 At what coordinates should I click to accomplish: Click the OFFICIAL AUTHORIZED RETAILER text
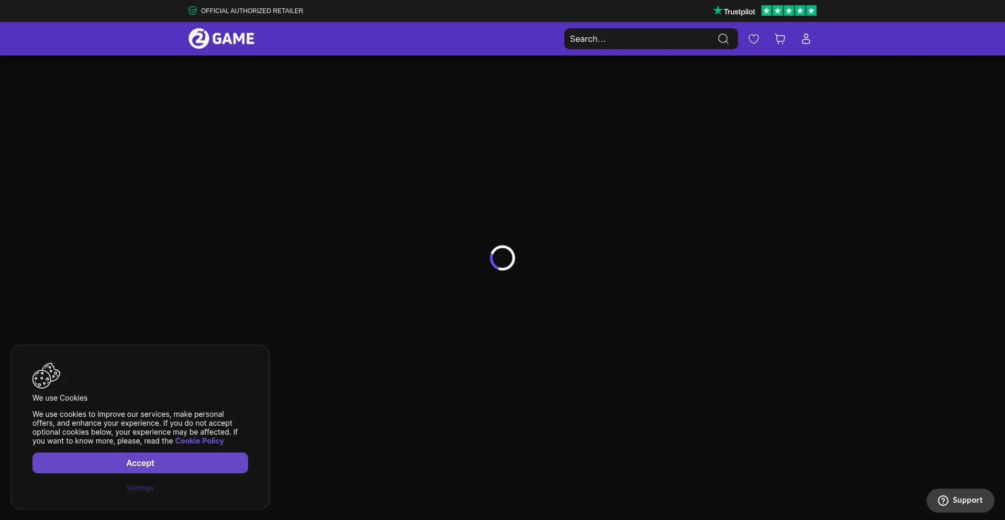pos(252,10)
